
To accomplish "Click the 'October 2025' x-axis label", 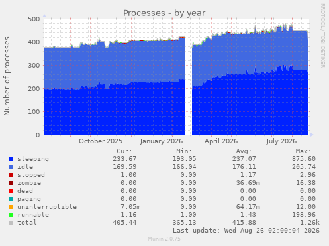I will tap(101, 141).
